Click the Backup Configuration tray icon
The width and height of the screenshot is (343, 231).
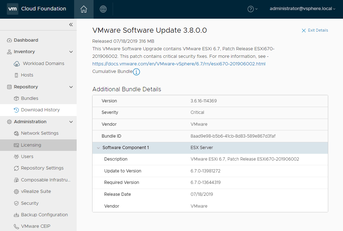[x=16, y=215]
